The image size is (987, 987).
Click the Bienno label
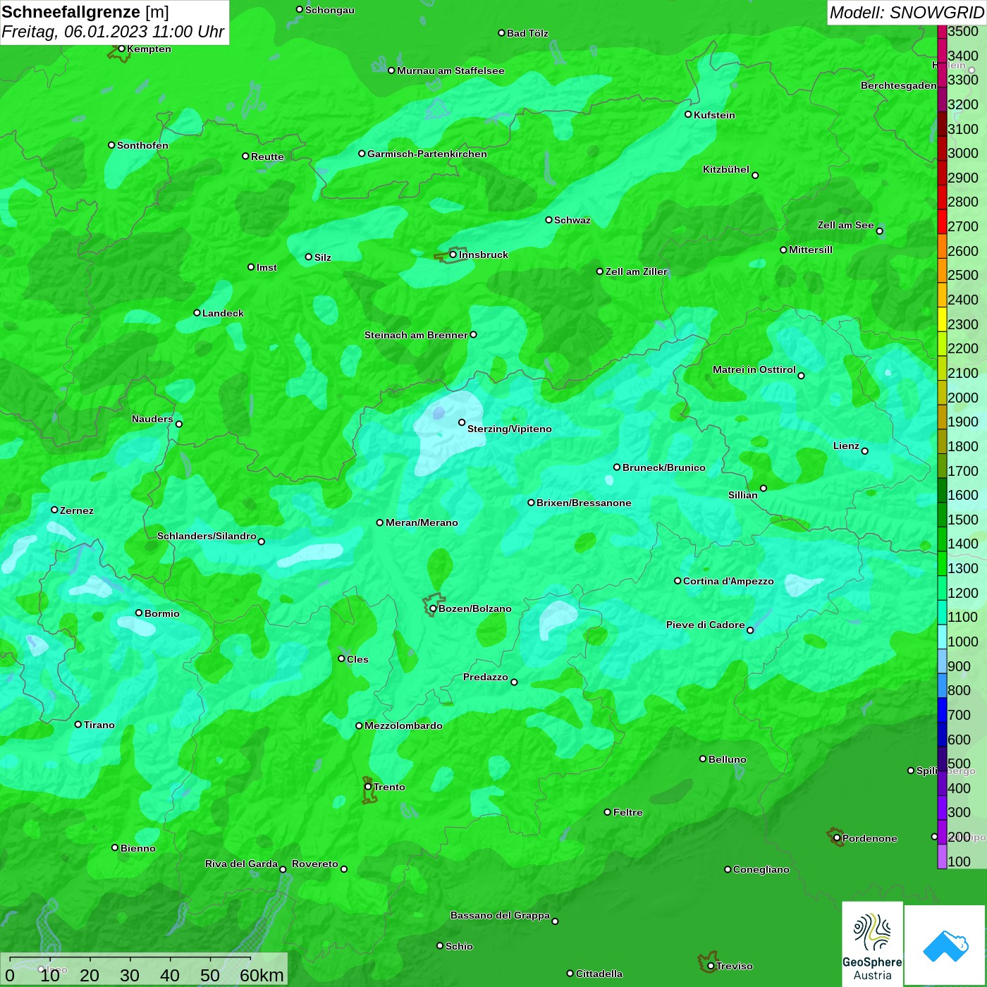[x=138, y=848]
